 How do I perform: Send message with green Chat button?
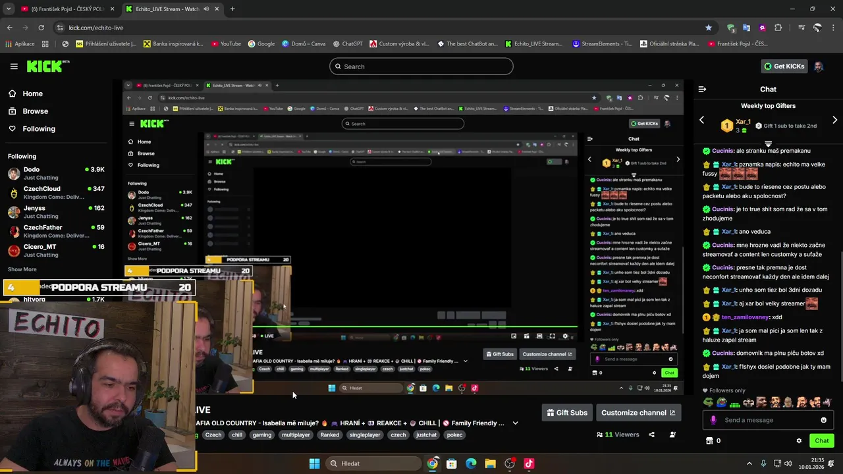click(x=821, y=440)
